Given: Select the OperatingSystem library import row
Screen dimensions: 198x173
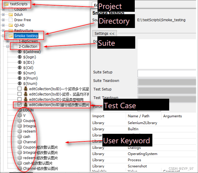Looking at the screenshot, I should pos(143,154).
